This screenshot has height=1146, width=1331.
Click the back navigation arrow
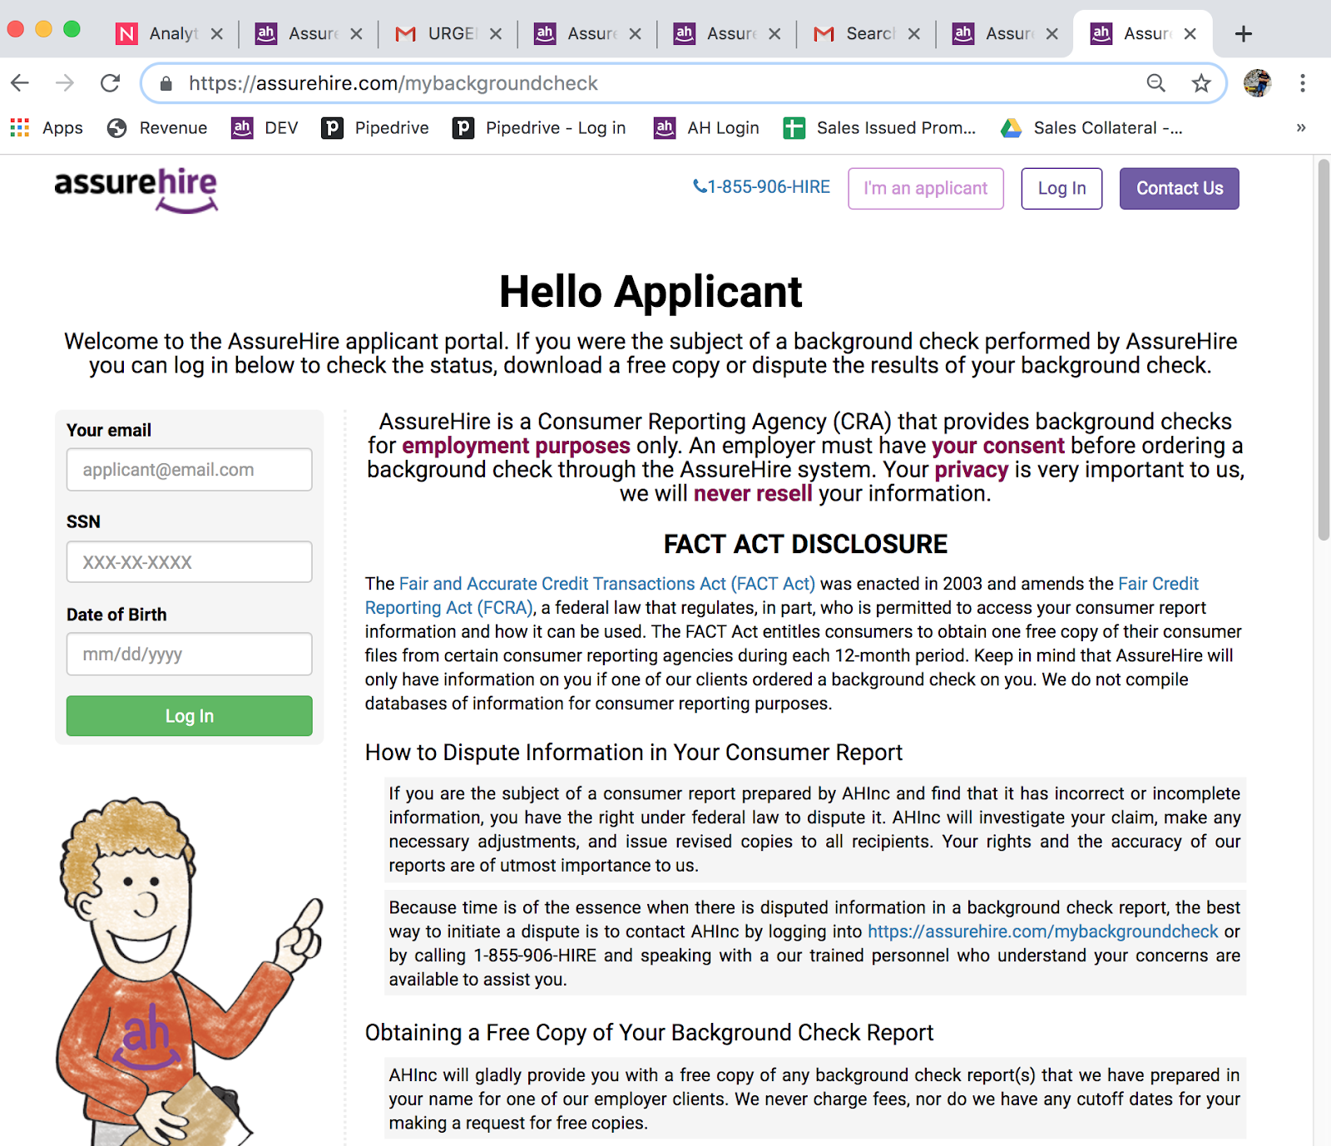(21, 83)
